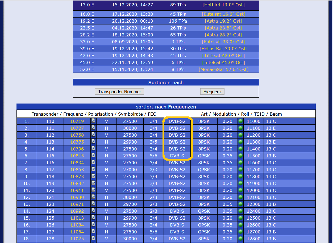Open the document icon beside frequency 10719
Image resolution: width=333 pixels, height=243 pixels.
click(x=93, y=121)
